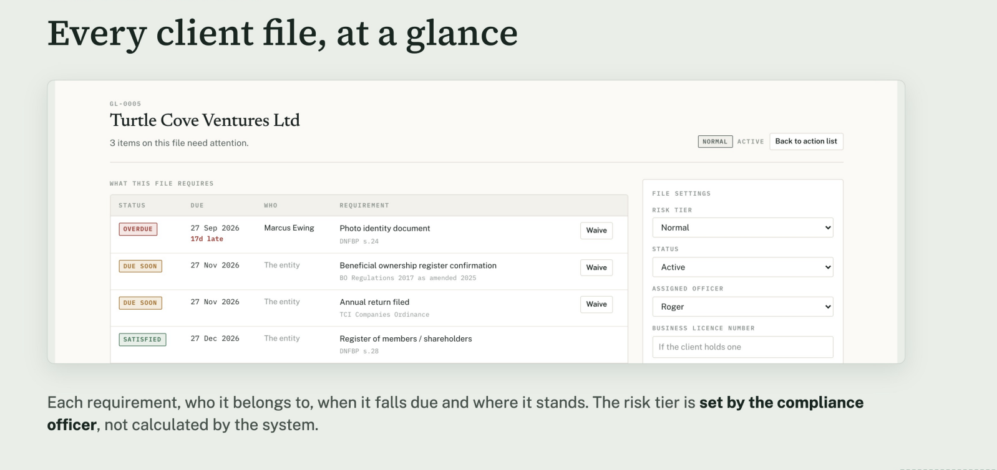Select the DUE SOON badge for Annual return

(140, 303)
